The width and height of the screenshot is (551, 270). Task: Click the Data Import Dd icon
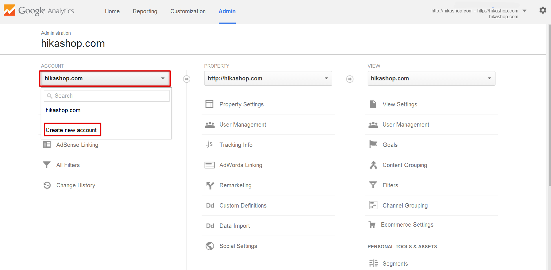[x=210, y=226]
